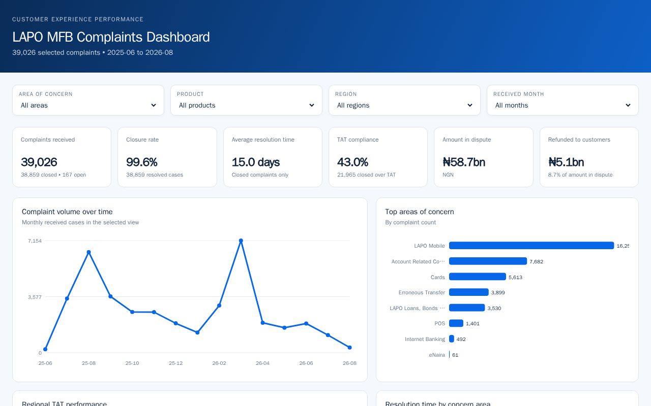Click the 25-06 data point on the line chart
Viewport: 651px width, 406px height.
pos(45,349)
